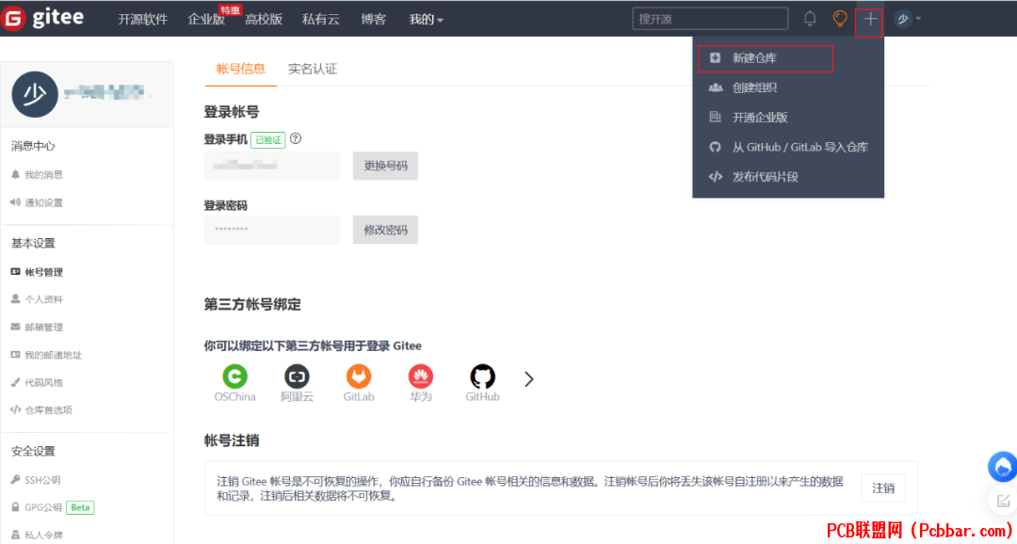Open 高校版 in the top navigation

(264, 20)
